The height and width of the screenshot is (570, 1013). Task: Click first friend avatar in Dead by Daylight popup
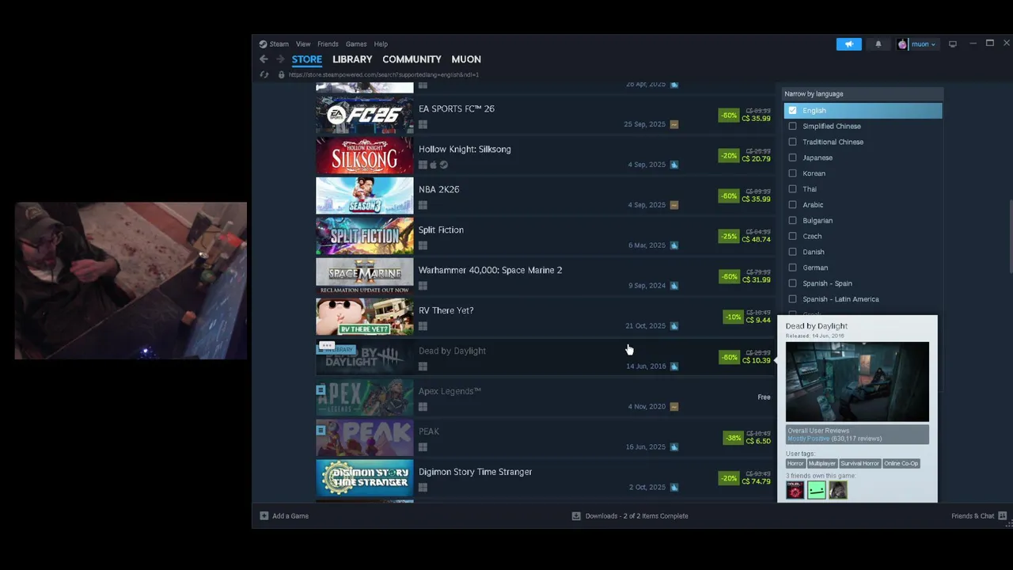pyautogui.click(x=795, y=491)
